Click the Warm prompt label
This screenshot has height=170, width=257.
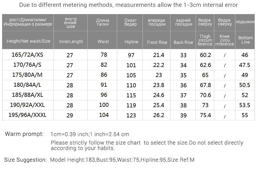[24, 134]
